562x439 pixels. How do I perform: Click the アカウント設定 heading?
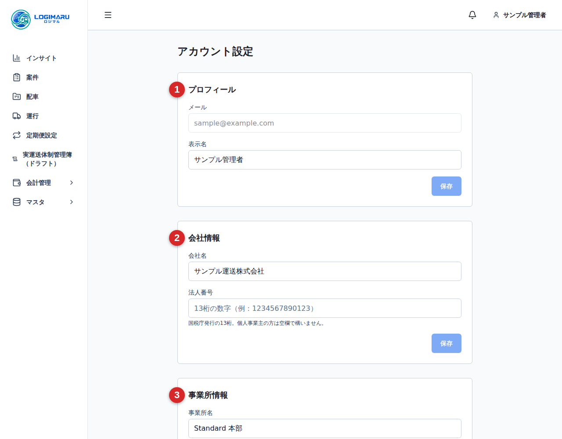pos(215,51)
